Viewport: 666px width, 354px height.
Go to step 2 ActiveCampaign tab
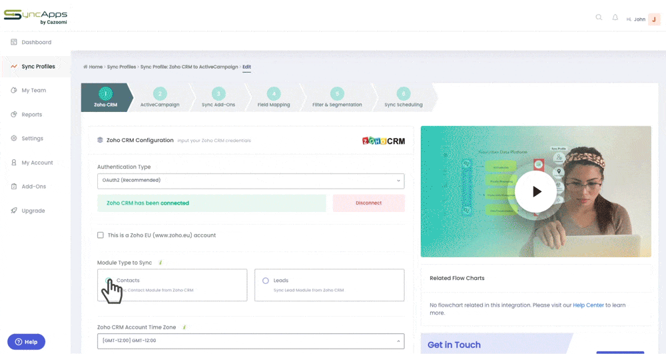pyautogui.click(x=160, y=98)
